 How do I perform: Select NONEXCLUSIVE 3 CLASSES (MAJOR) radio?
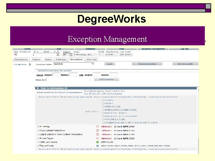click(103, 110)
